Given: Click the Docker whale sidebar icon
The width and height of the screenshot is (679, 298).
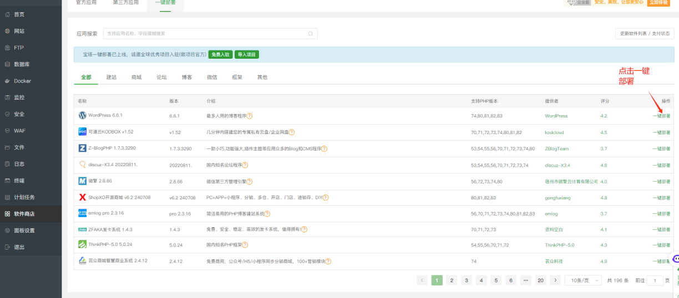Looking at the screenshot, I should [x=7, y=81].
